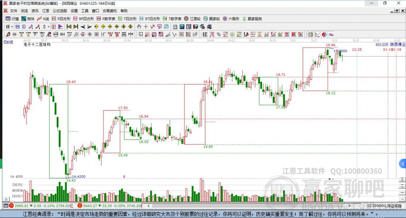Open the 资讯 menu
The height and width of the screenshot is (218, 406).
(x=35, y=11)
